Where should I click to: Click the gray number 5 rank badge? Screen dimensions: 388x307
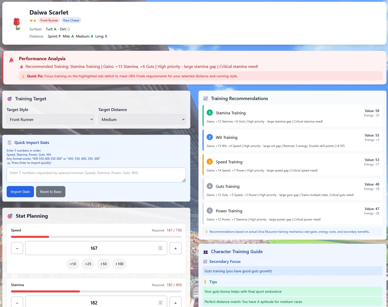click(210, 211)
